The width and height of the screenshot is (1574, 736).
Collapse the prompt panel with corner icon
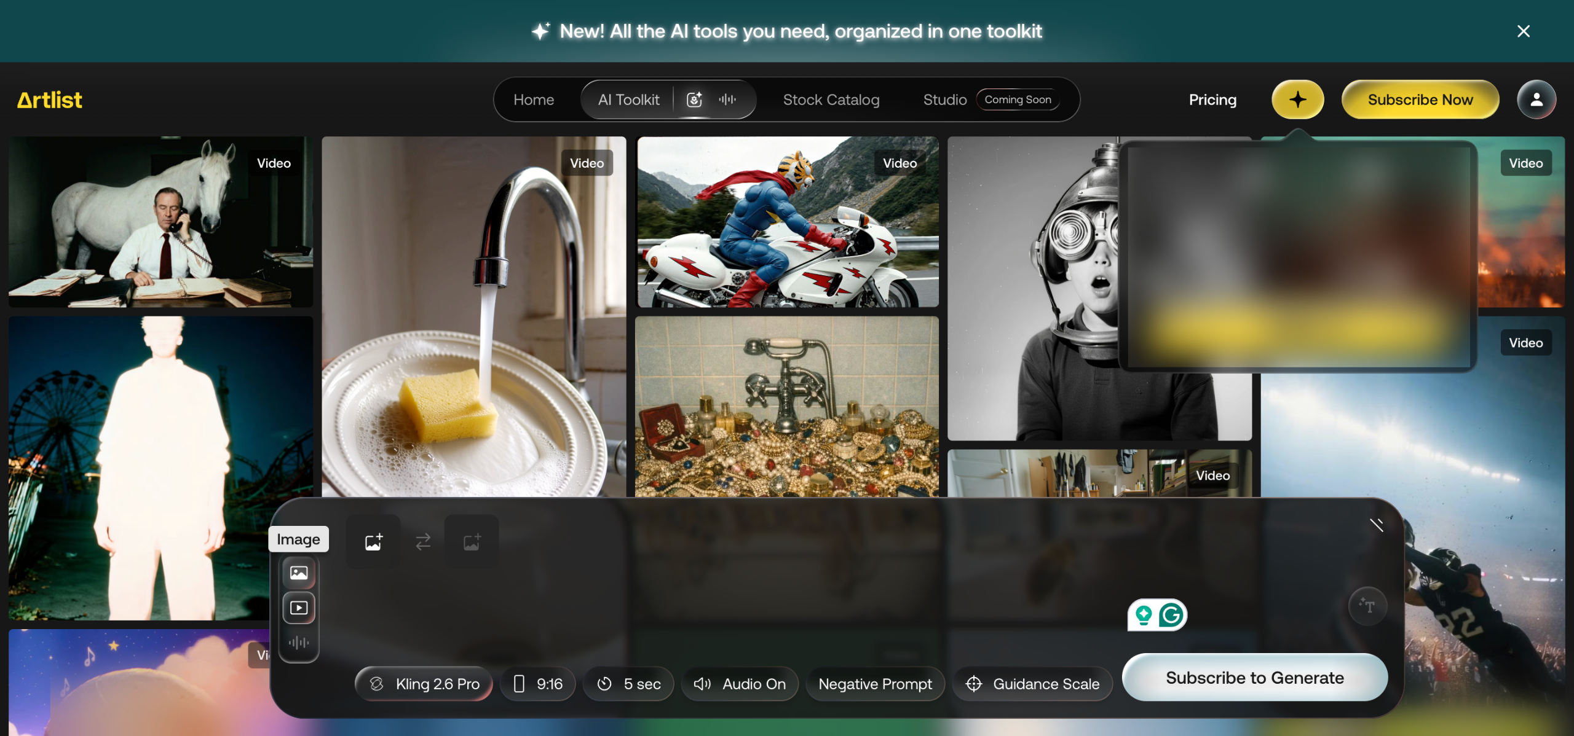1376,524
